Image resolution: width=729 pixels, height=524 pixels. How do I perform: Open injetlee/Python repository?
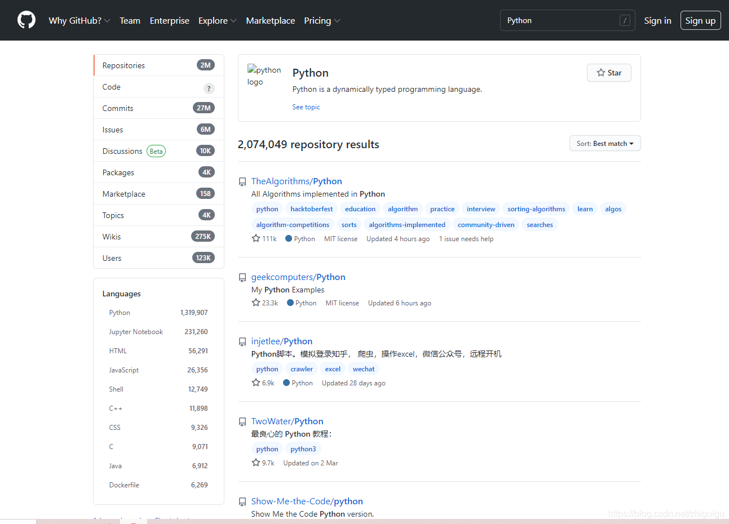tap(282, 341)
